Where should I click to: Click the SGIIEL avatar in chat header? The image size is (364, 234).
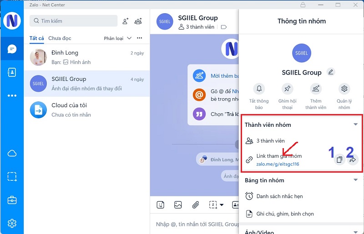click(x=165, y=21)
